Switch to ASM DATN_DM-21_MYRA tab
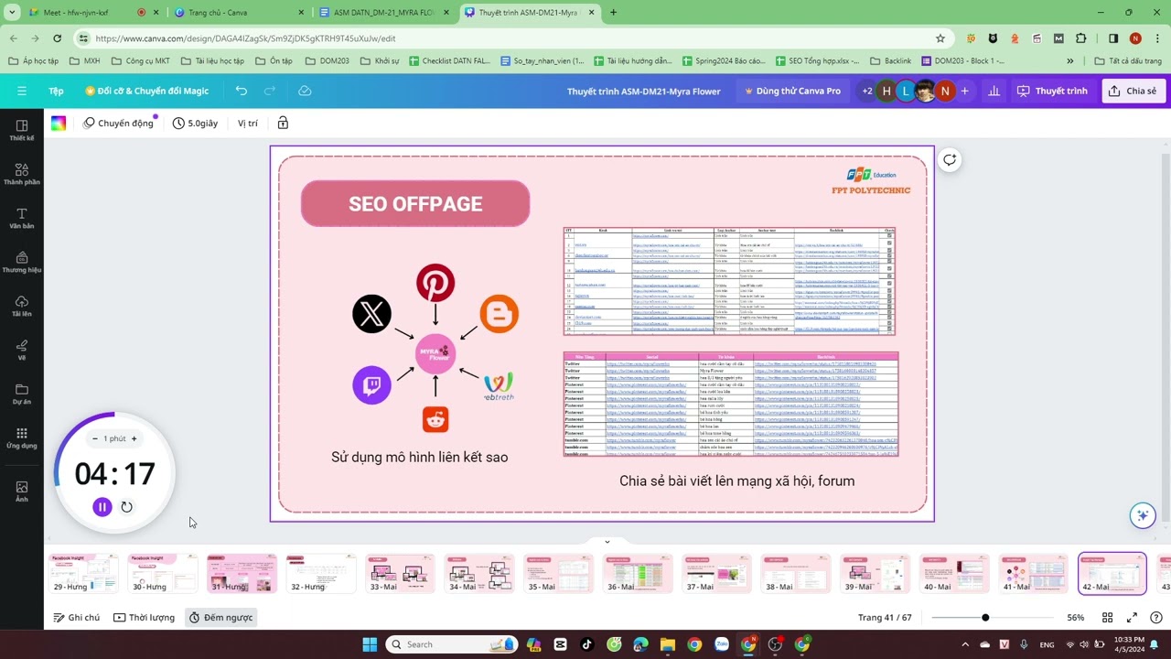 [x=384, y=13]
